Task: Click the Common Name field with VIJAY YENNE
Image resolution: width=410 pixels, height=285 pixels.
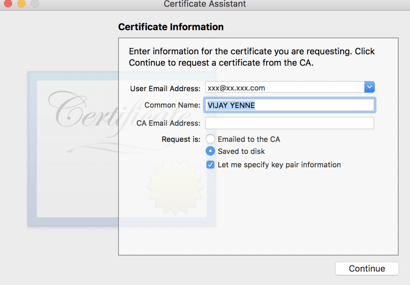Action: pos(290,105)
